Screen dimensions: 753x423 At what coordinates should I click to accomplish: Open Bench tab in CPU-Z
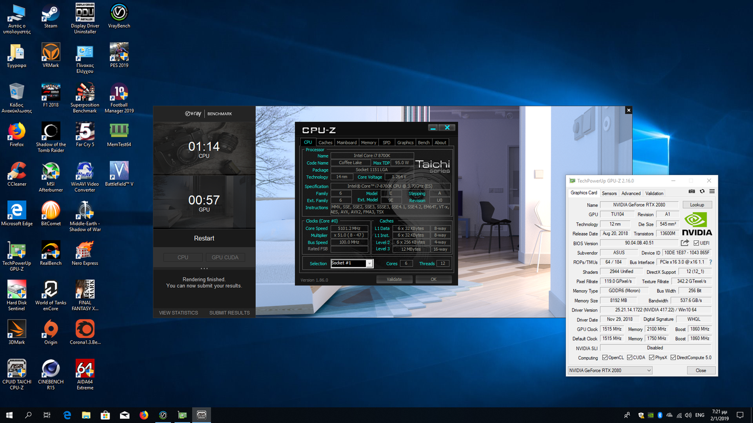(x=424, y=142)
